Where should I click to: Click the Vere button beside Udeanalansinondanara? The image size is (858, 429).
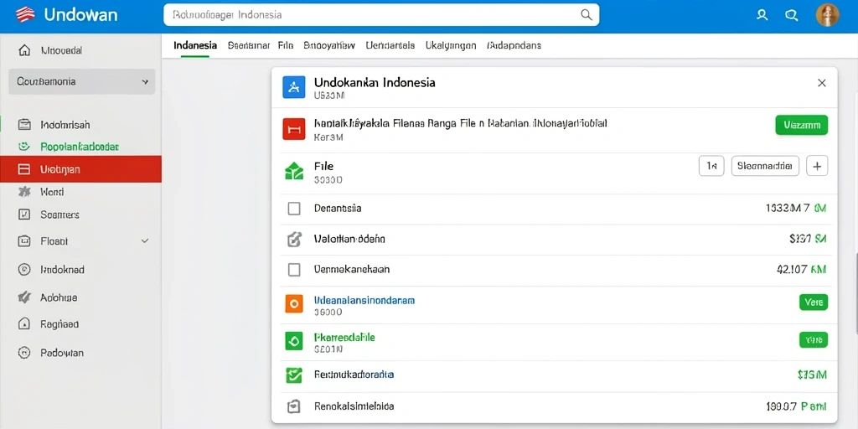tap(814, 302)
